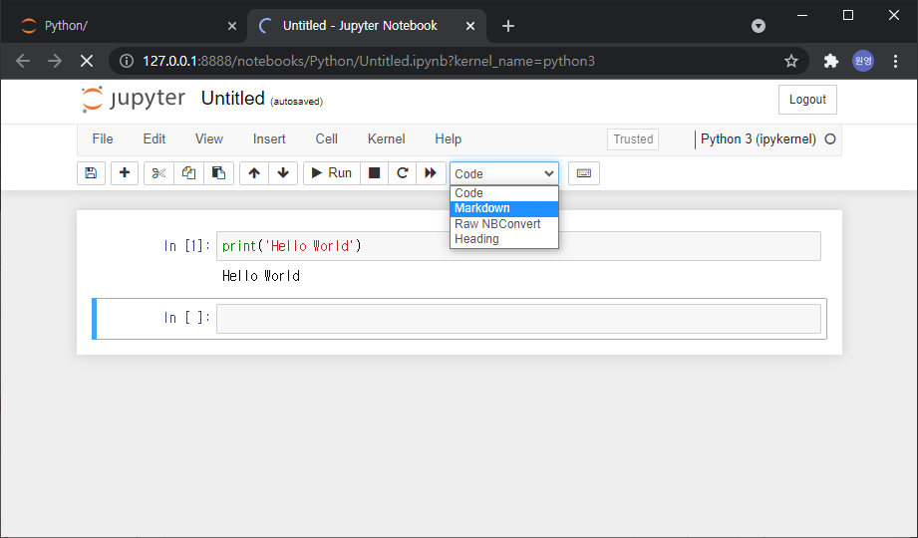Open the tab search dropdown arrow

[759, 26]
